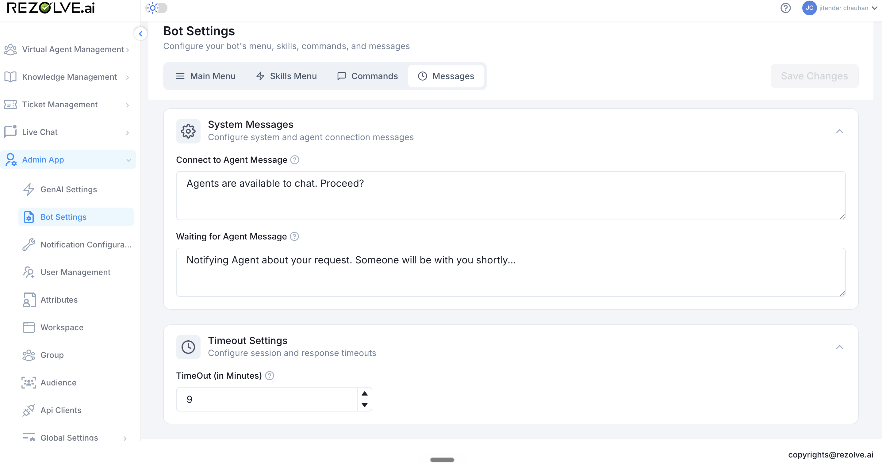Screen dimensions: 882x463
Task: Select Bot Settings in sidebar
Action: [x=76, y=217]
